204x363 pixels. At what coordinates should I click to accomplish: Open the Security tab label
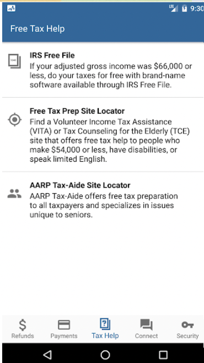point(187,335)
